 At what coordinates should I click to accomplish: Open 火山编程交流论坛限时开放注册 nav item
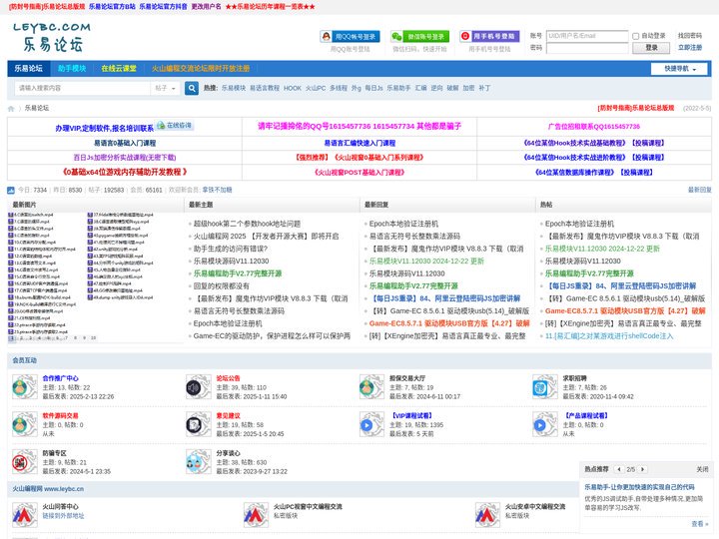click(x=201, y=68)
